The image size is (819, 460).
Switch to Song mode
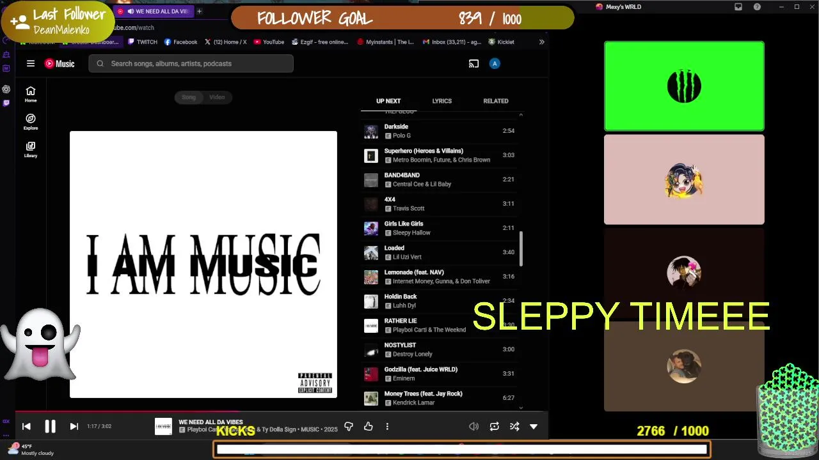pos(189,97)
